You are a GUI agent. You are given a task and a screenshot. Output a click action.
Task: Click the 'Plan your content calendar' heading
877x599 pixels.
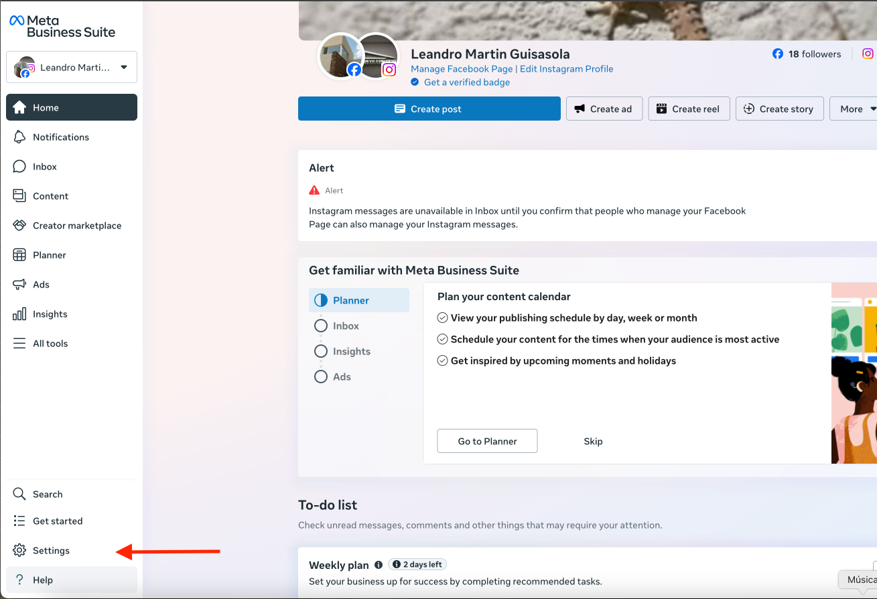504,296
